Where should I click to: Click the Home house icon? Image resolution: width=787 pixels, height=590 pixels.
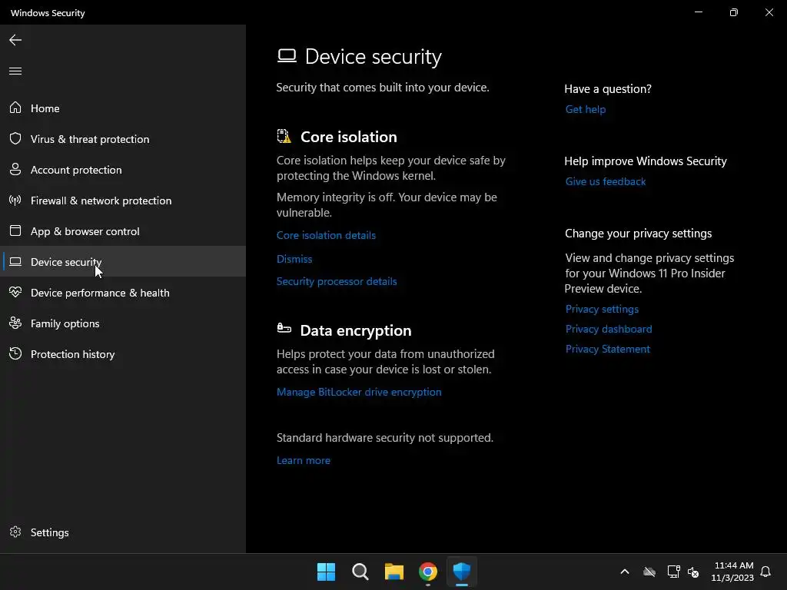15,108
